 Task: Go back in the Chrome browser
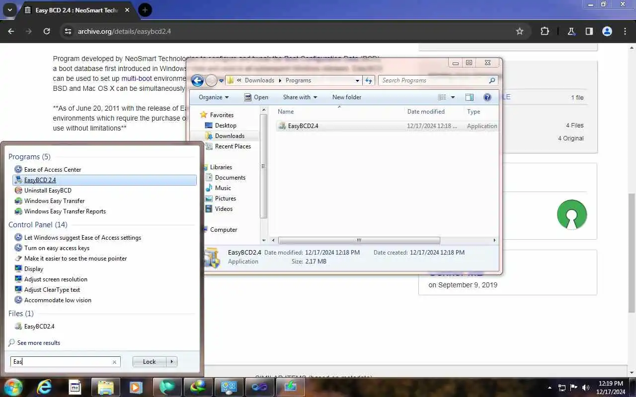(11, 31)
